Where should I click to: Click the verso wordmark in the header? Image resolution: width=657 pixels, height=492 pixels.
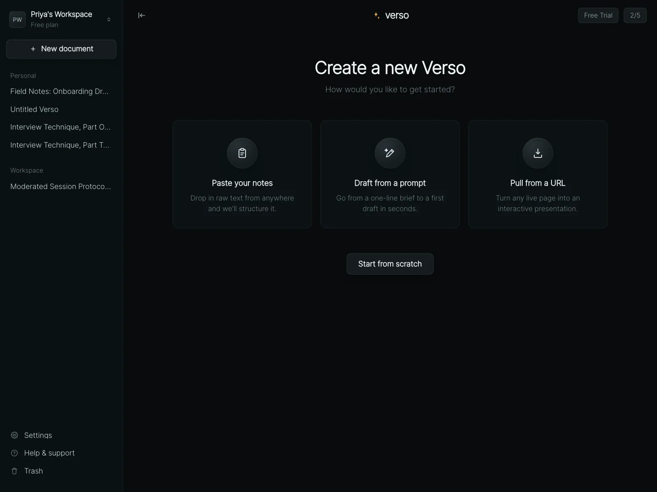[x=397, y=16]
